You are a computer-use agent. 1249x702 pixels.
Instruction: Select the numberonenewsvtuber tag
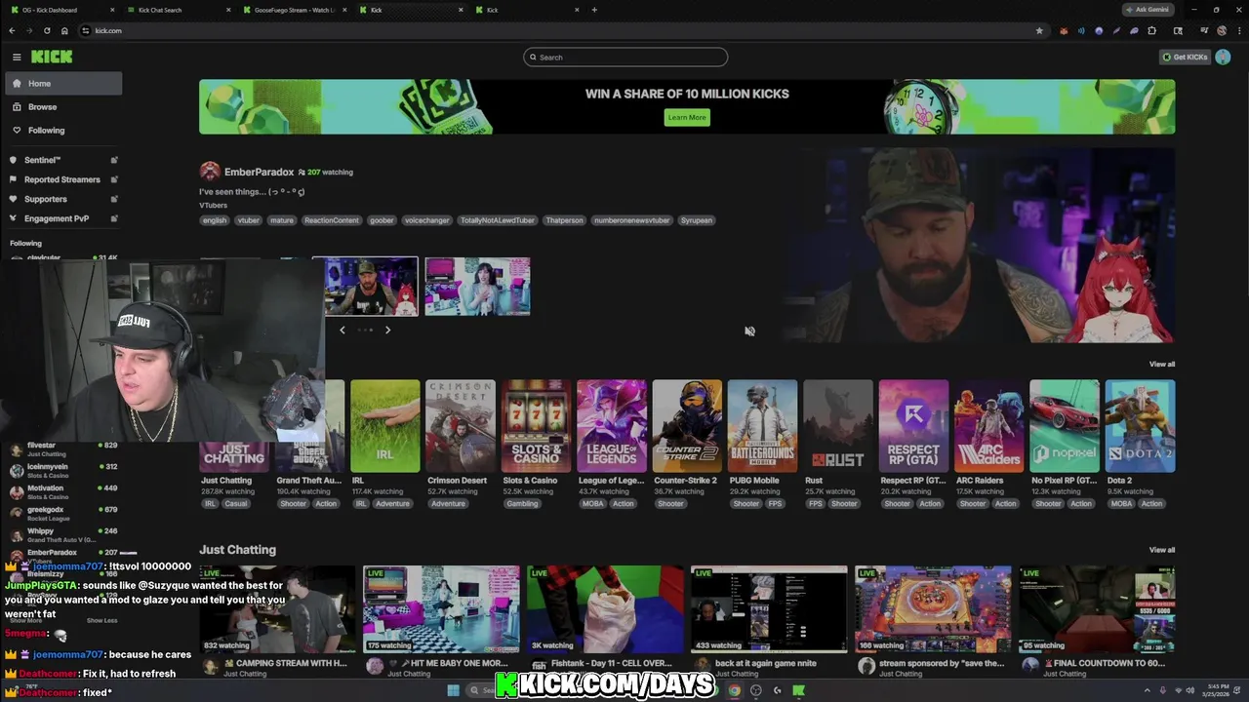pyautogui.click(x=631, y=220)
